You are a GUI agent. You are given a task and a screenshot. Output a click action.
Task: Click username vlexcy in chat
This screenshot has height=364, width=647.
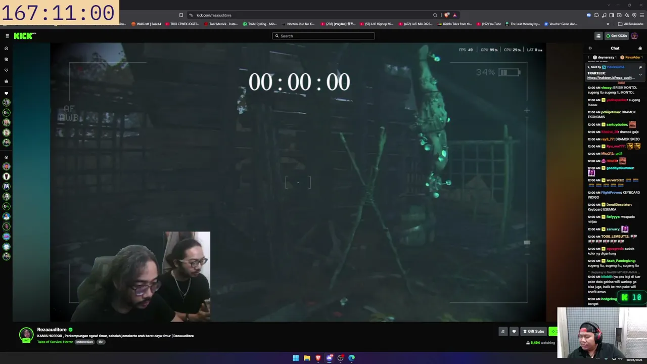(606, 87)
